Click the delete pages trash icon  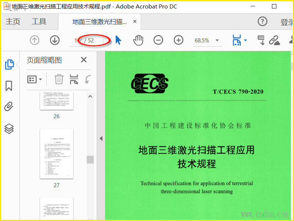[x=59, y=79]
